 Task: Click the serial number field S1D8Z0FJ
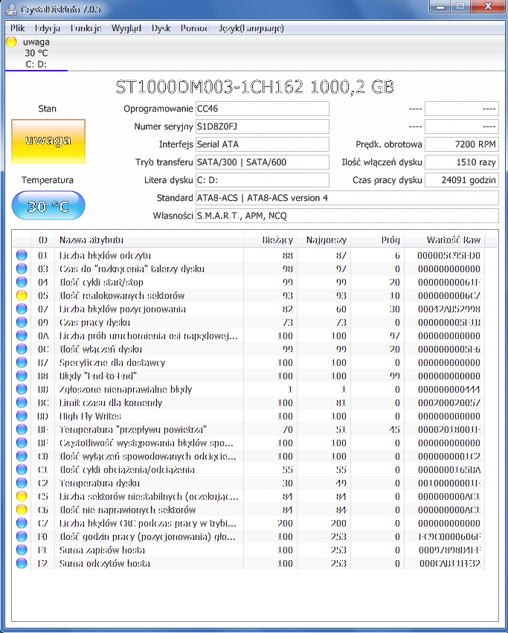[x=263, y=126]
